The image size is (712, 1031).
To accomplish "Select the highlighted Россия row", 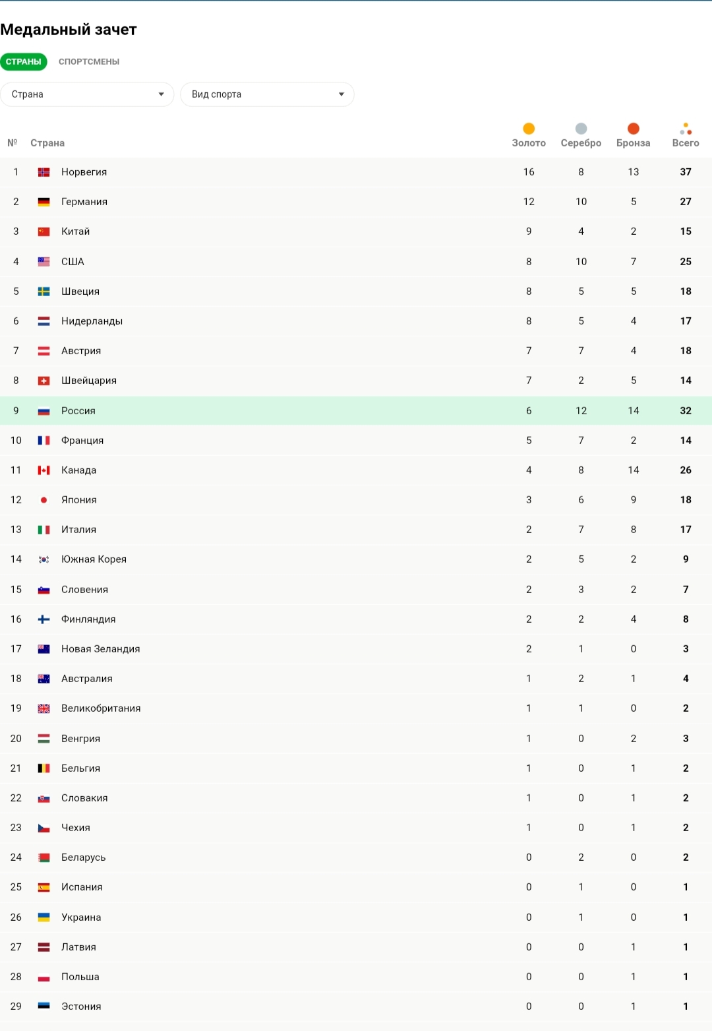I will tap(356, 410).
